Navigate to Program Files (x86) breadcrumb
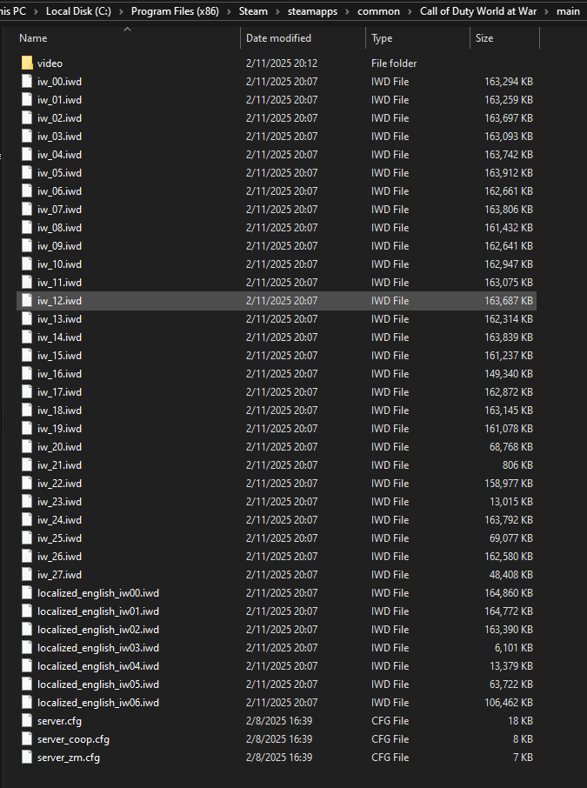Viewport: 587px width, 788px height. point(175,11)
